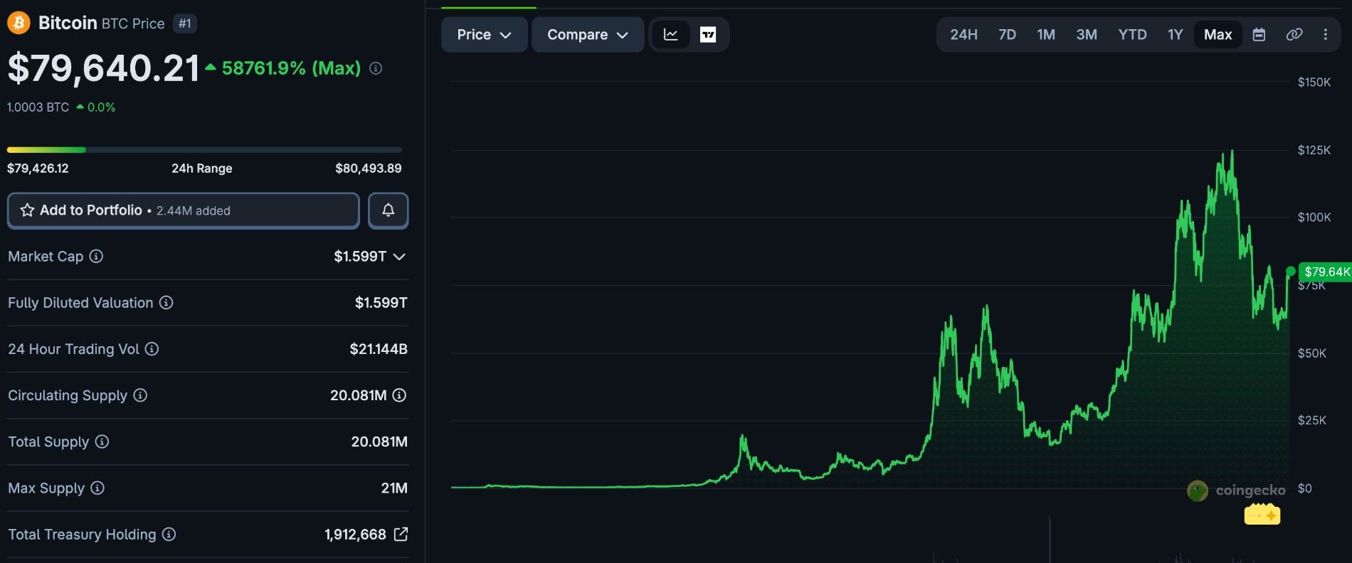The image size is (1352, 563).
Task: Click the 24h range progress bar
Action: [204, 150]
